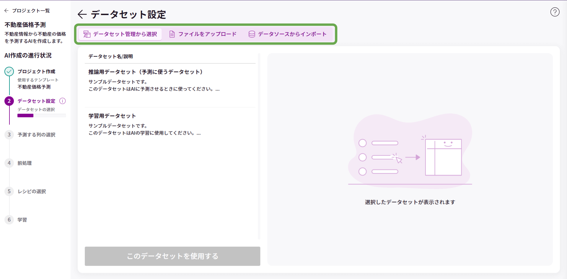567x279 pixels.
Task: Click the database icon in import tab
Action: click(x=252, y=34)
